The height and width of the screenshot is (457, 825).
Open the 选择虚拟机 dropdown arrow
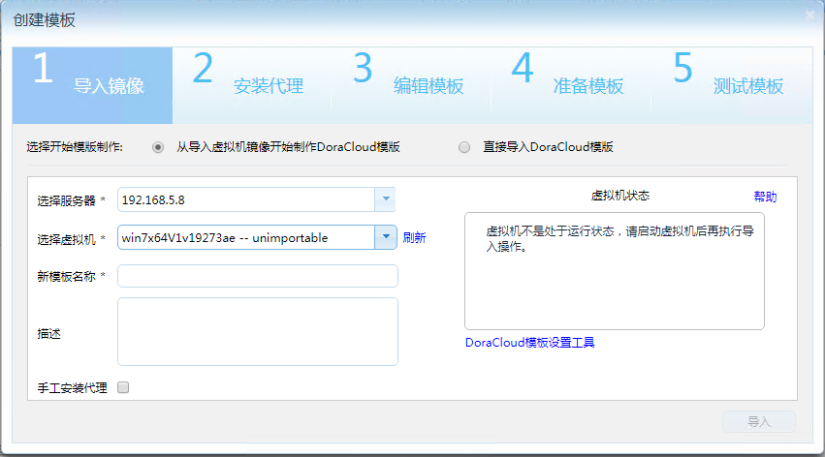pyautogui.click(x=385, y=237)
